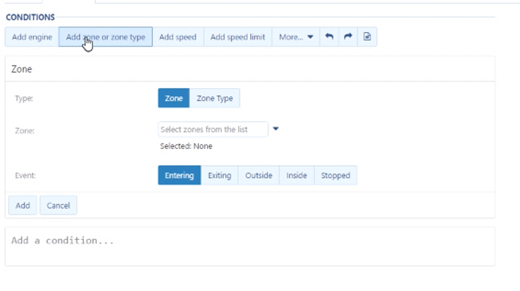
Task: Expand the zone list dropdown arrow
Action: 276,129
